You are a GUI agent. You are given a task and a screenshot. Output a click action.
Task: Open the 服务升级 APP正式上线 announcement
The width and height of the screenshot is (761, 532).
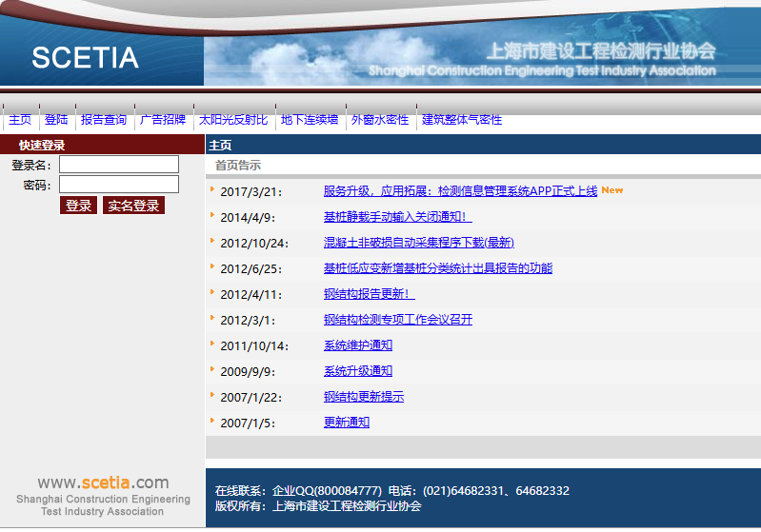[460, 191]
